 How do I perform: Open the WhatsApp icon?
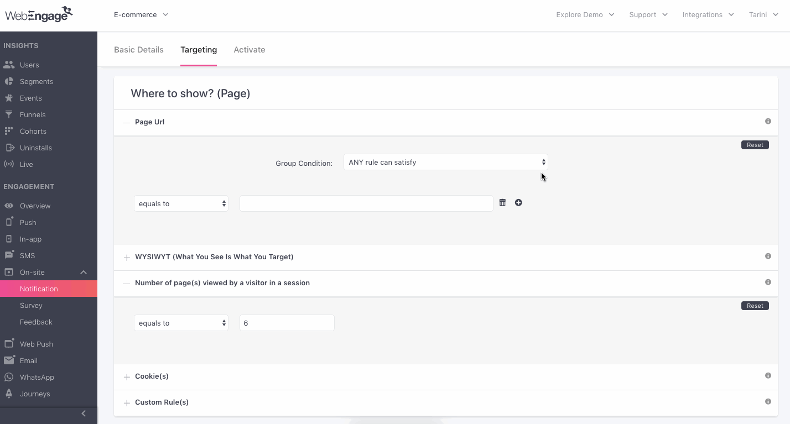pos(8,377)
